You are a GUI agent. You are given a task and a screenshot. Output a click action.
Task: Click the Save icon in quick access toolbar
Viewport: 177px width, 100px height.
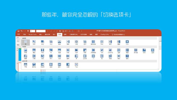[x=18, y=31]
